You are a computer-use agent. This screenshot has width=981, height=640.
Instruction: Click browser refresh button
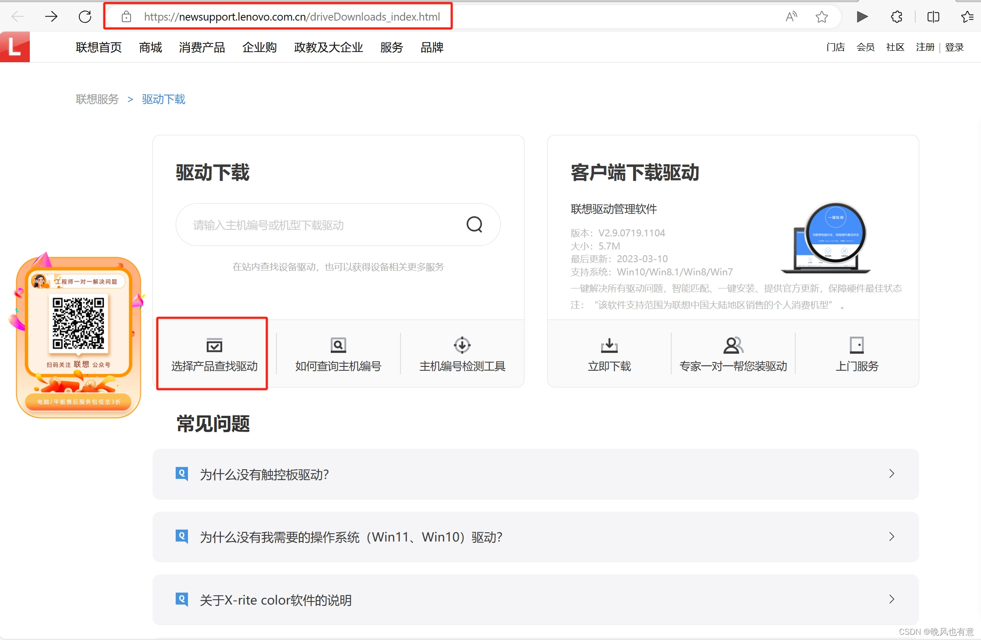click(x=85, y=17)
